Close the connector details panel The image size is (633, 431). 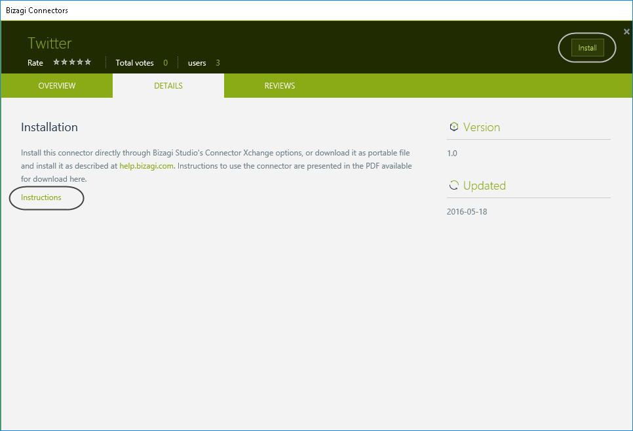pyautogui.click(x=626, y=31)
